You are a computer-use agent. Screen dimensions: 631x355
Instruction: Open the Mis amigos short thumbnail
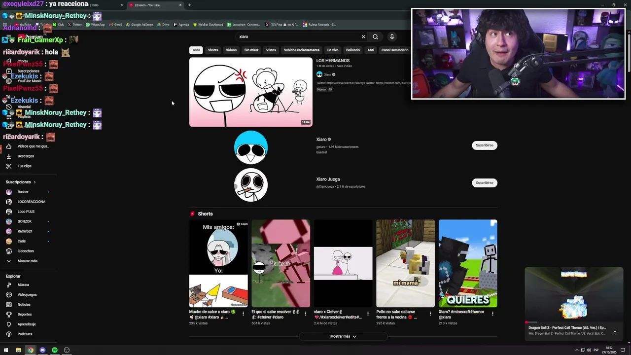(218, 263)
